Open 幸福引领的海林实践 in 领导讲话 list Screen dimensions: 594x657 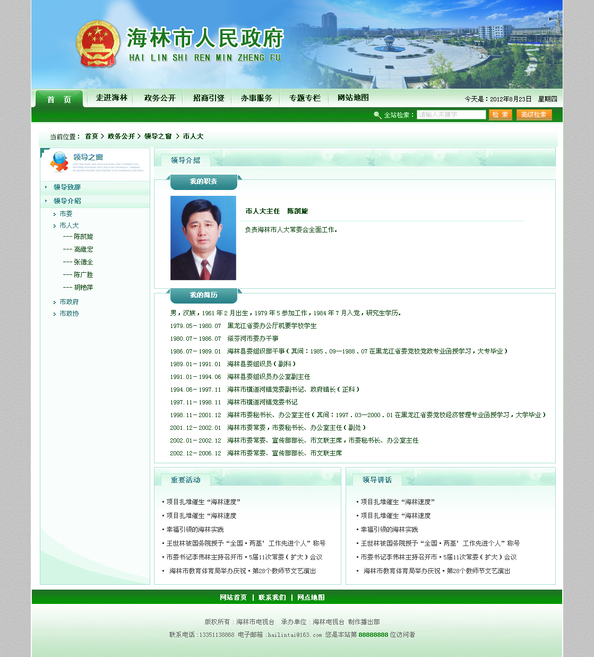(x=389, y=530)
